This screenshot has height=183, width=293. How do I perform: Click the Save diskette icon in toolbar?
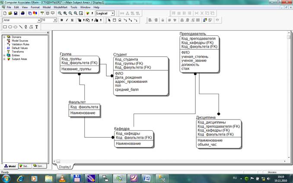point(16,13)
